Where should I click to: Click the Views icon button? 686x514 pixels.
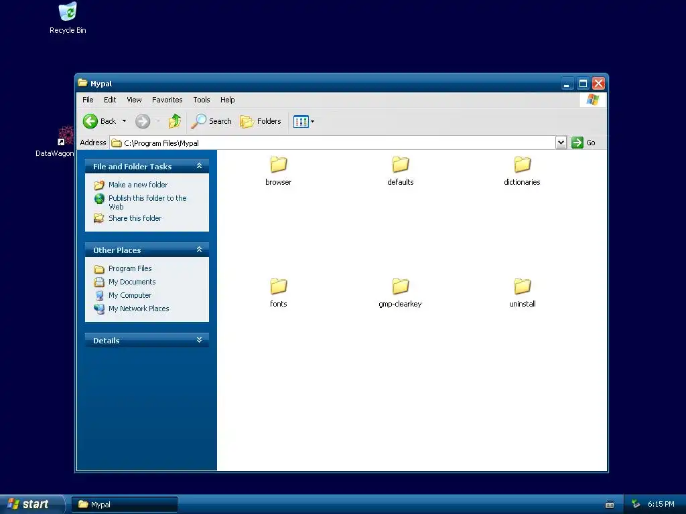[301, 122]
